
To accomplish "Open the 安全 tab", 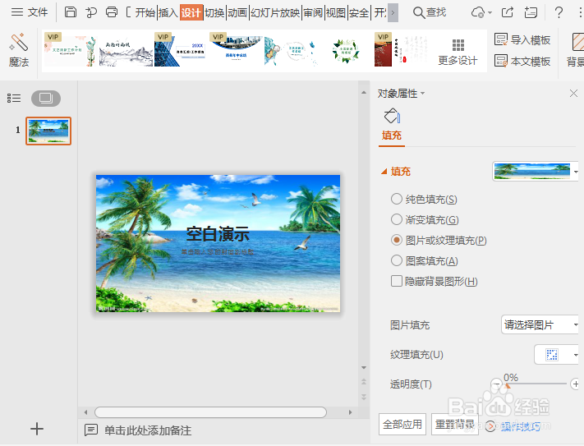I will [359, 12].
